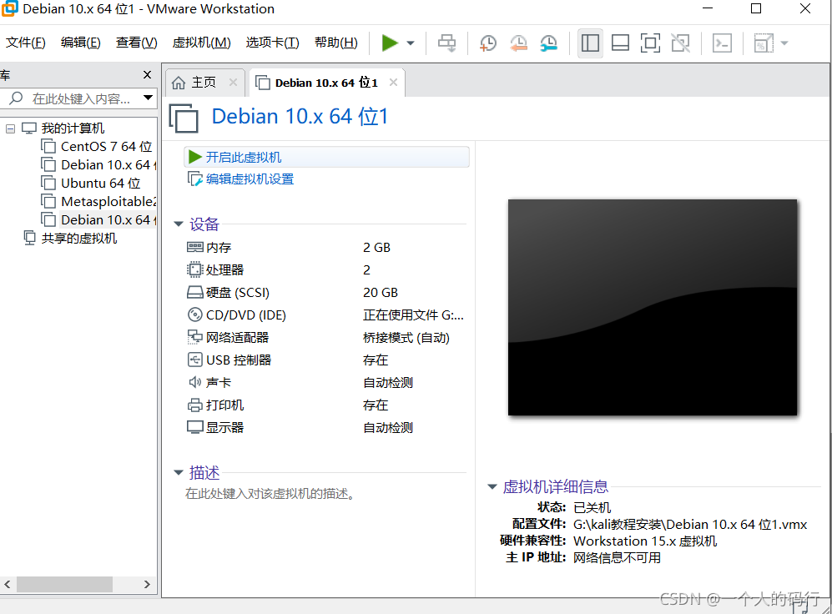Image resolution: width=832 pixels, height=614 pixels.
Task: Click 正在使用文件 G:... CD/DVD value
Action: coord(413,315)
